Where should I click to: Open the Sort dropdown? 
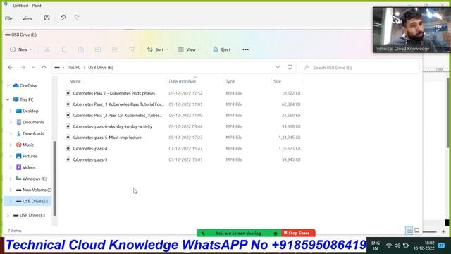tap(157, 49)
